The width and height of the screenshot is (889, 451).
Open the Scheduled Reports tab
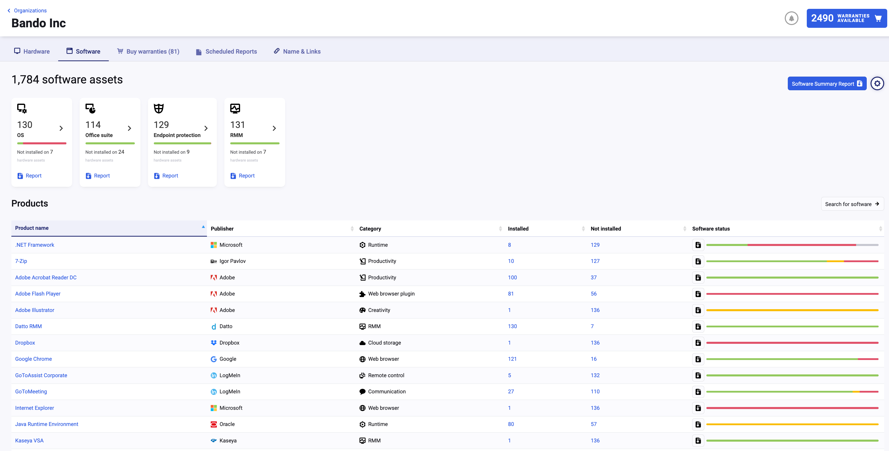pyautogui.click(x=226, y=51)
